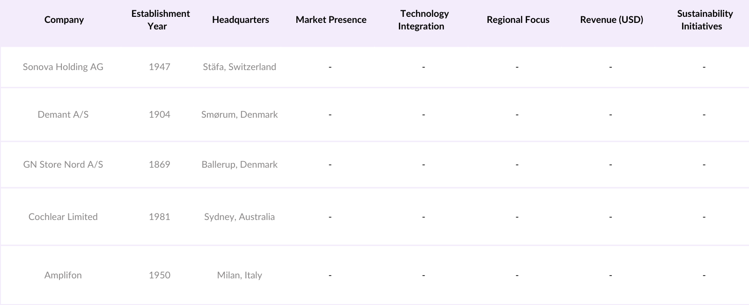Click the Revenue (USD) header
This screenshot has width=749, height=305.
pos(611,20)
